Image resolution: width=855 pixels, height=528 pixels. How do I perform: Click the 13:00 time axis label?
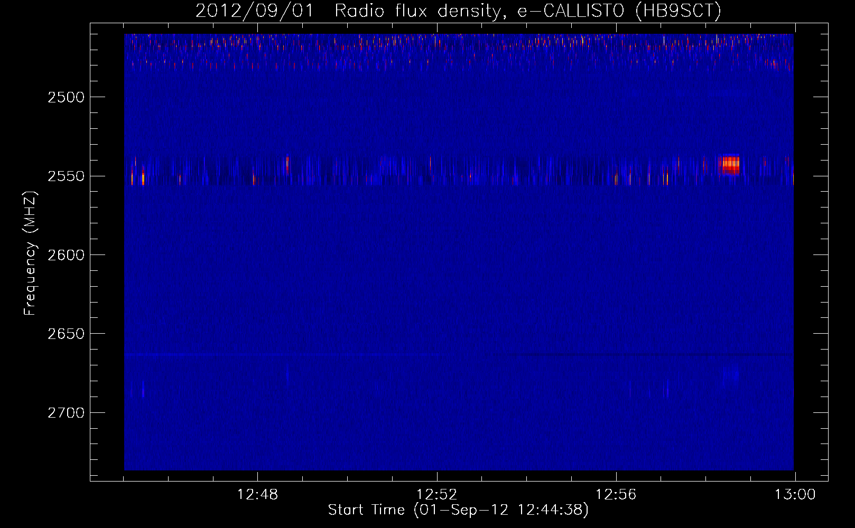coord(795,495)
